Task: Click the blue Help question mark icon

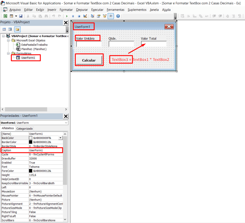Action: pyautogui.click(x=118, y=16)
